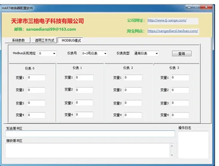
Task: Expand the 仪表号 dropdown list
Action: click(x=94, y=53)
